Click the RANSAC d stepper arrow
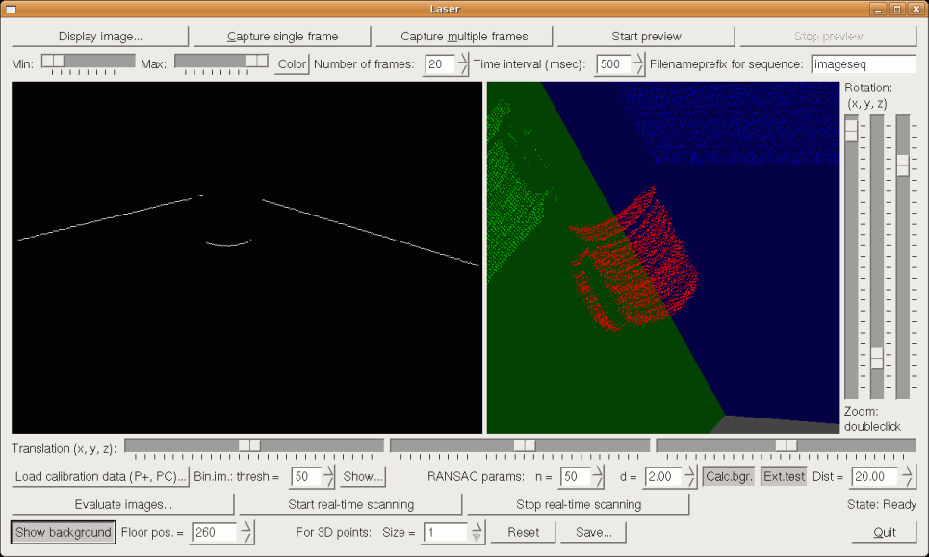This screenshot has height=557, width=929. tap(690, 476)
